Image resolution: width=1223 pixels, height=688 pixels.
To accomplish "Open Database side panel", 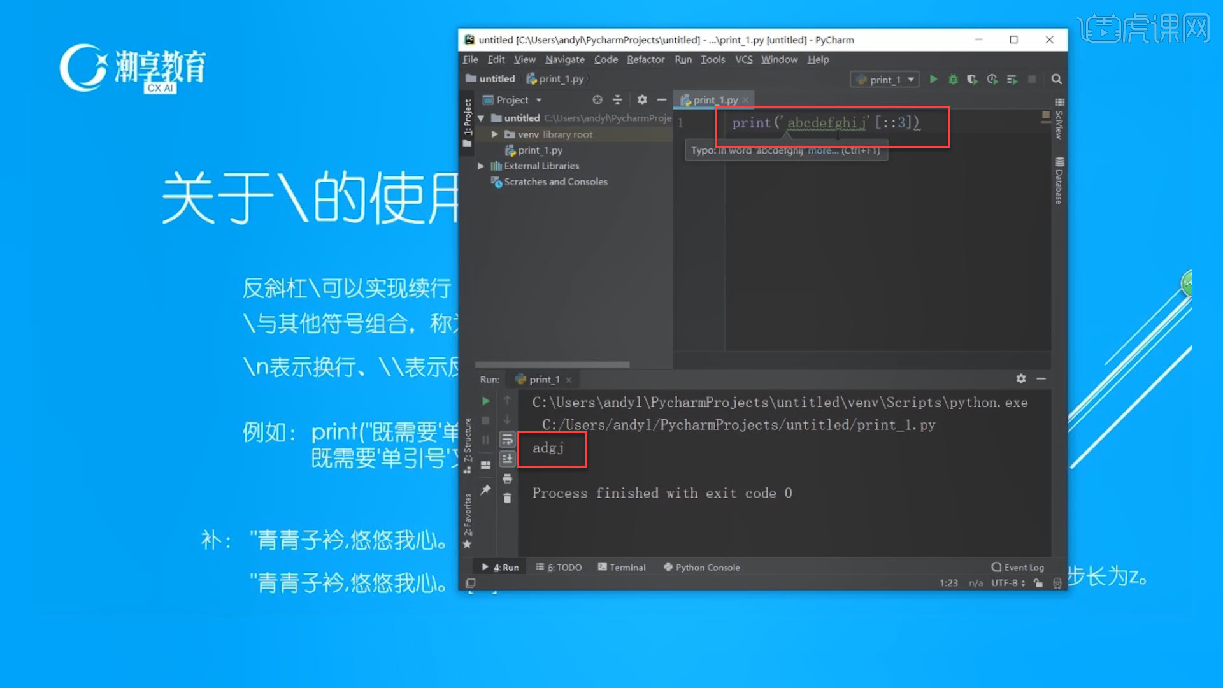I will coord(1059,180).
